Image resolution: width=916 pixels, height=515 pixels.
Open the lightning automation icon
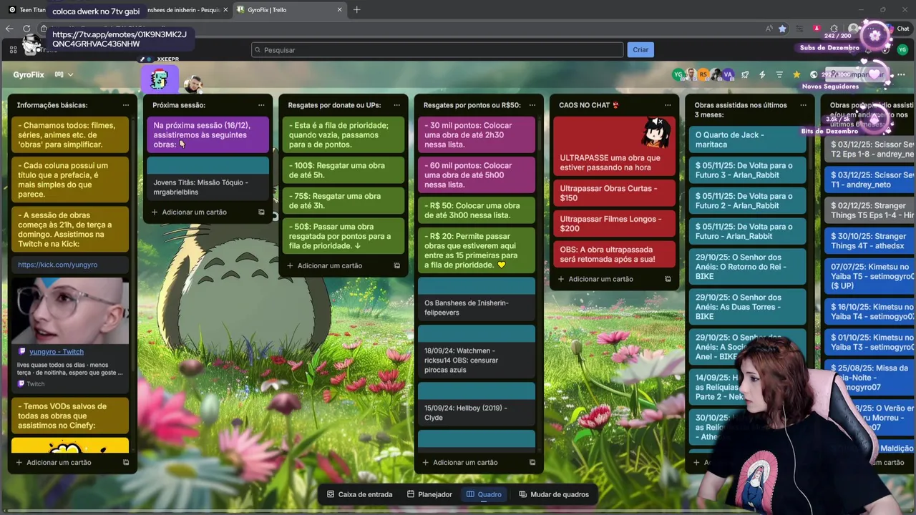[x=762, y=74]
